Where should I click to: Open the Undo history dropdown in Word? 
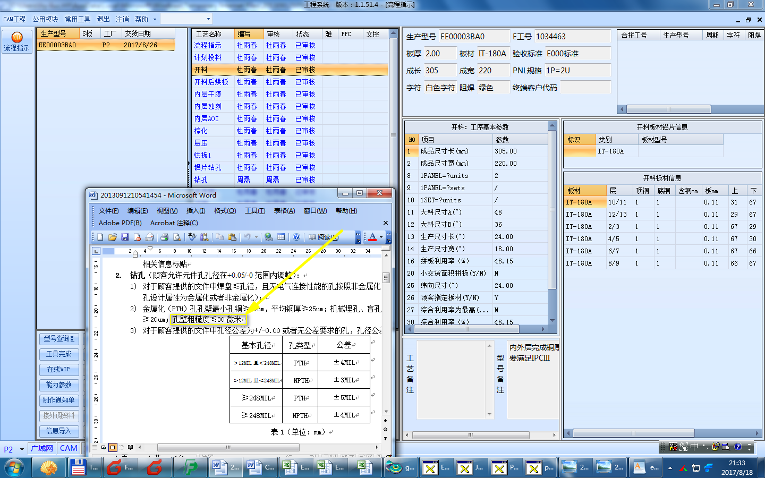pyautogui.click(x=256, y=237)
